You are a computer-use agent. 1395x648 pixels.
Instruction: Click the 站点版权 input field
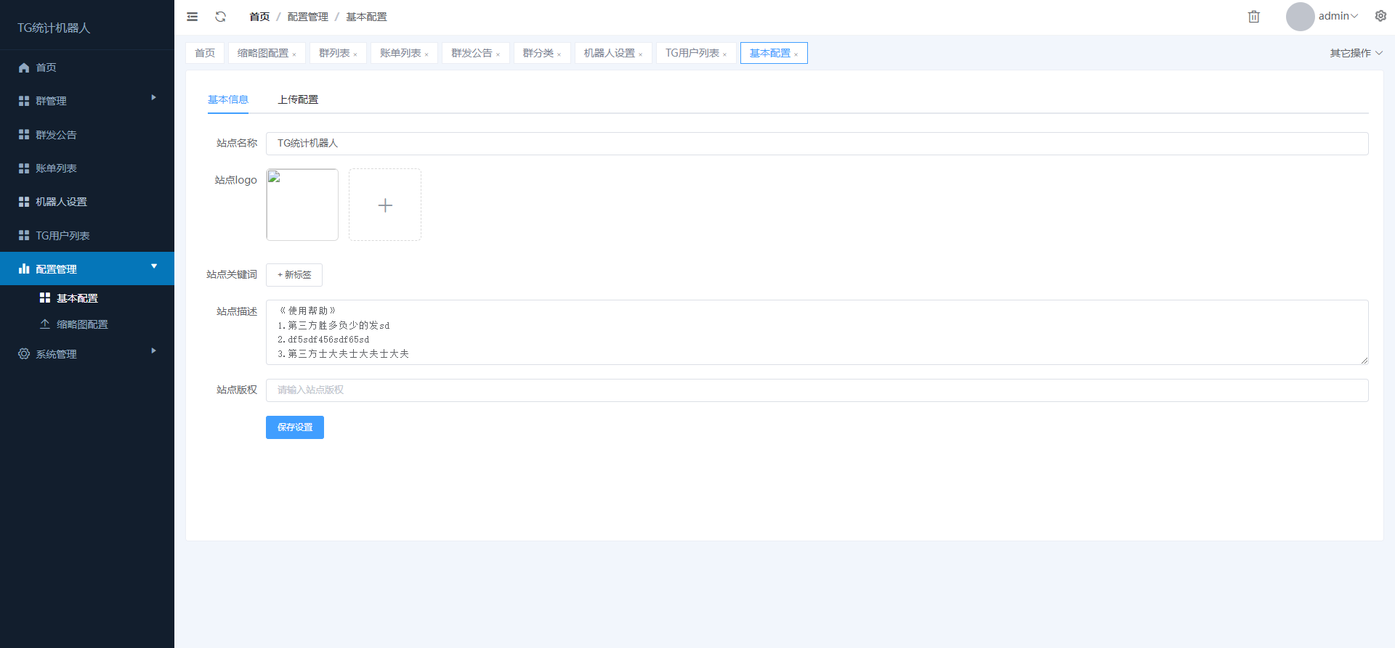point(817,390)
